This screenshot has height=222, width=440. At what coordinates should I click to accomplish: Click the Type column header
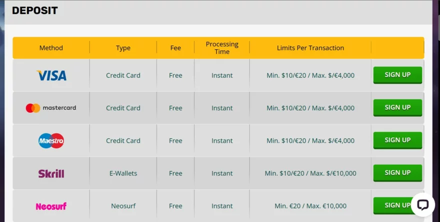pos(123,48)
